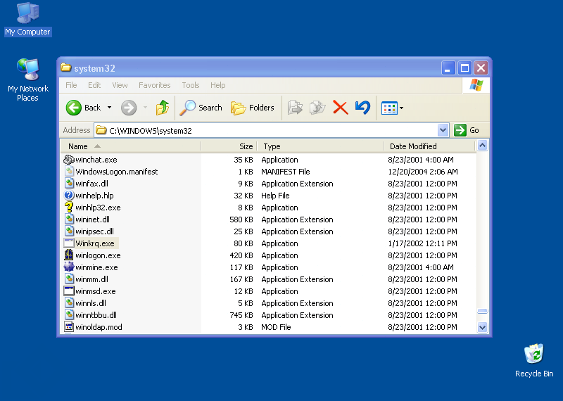Click the system32 folder icon in title bar
Viewport: 563px width, 401px height.
coord(65,68)
